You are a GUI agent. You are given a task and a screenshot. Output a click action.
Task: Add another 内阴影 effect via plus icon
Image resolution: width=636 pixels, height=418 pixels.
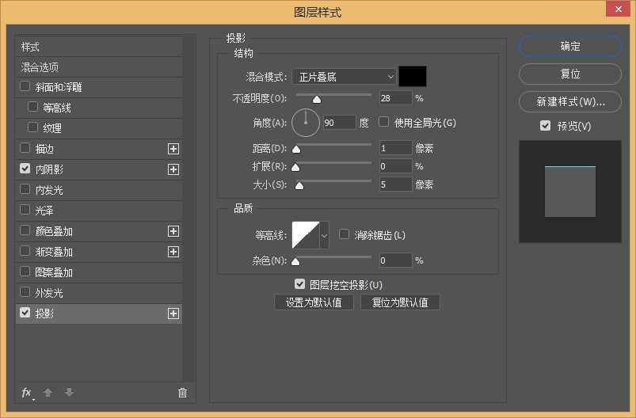173,169
